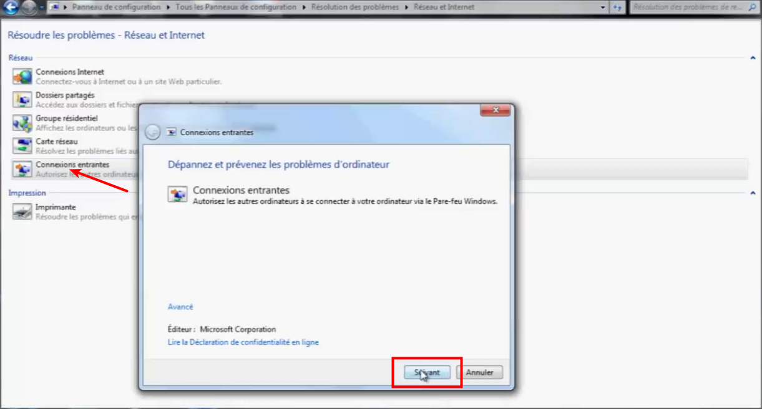
Task: Collapse the Réseau section chevron
Action: coord(753,58)
